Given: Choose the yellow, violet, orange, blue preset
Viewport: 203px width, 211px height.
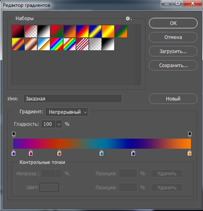Looking at the screenshot, I should coord(18,44).
